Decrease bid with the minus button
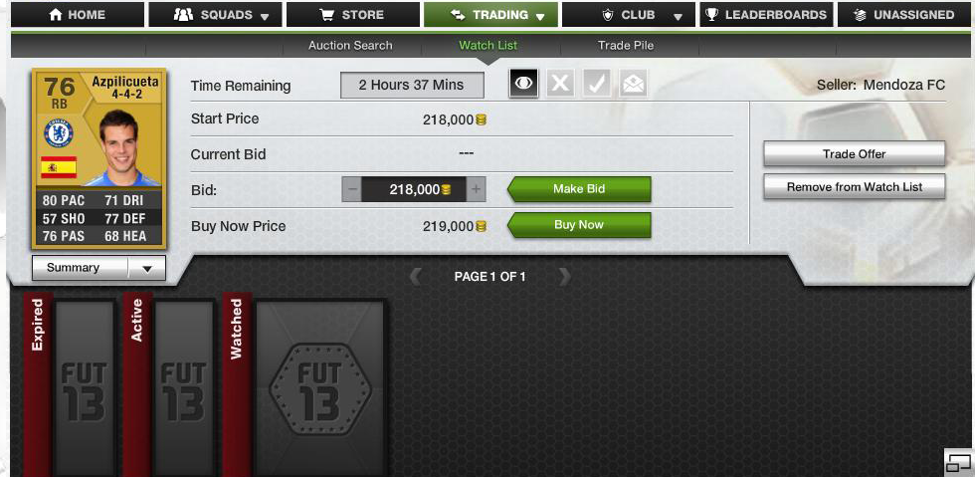The height and width of the screenshot is (477, 975). (x=352, y=189)
